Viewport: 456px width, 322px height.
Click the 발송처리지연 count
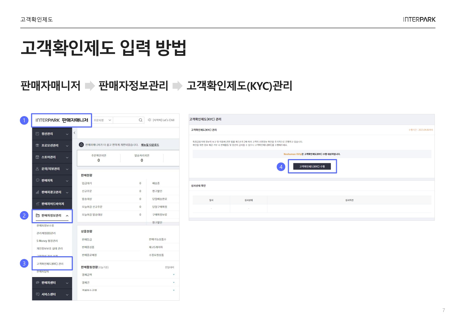[142, 160]
